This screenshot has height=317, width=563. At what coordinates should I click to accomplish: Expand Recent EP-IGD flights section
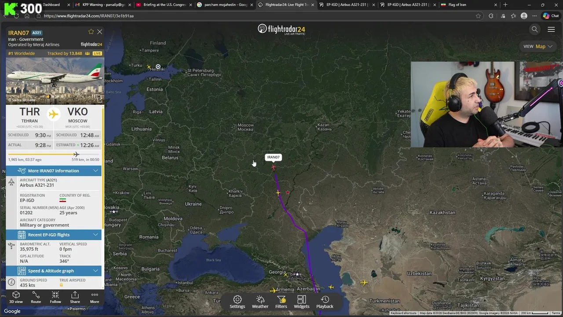coord(54,235)
